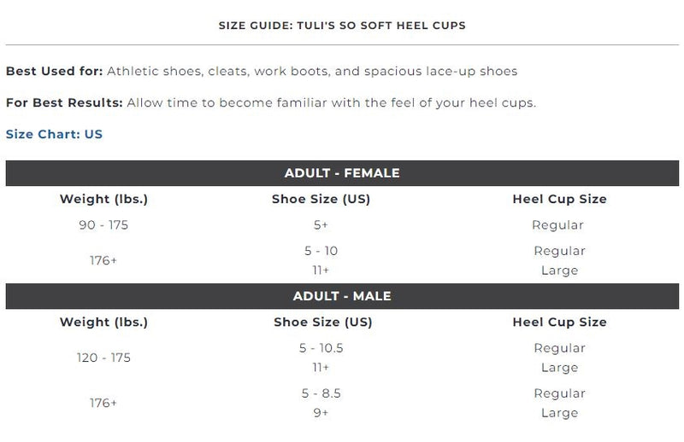Pick the "9+" shoe size entry
684x442 pixels.
(x=321, y=413)
